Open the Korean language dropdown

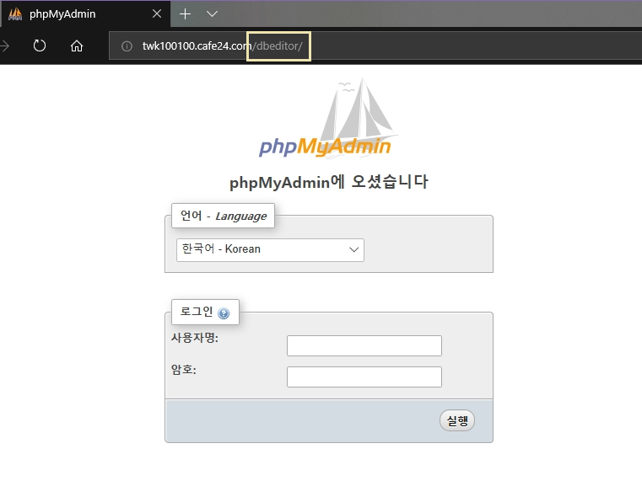pyautogui.click(x=270, y=249)
